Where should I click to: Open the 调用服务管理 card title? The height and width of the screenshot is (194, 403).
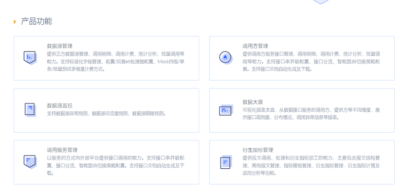[62, 150]
